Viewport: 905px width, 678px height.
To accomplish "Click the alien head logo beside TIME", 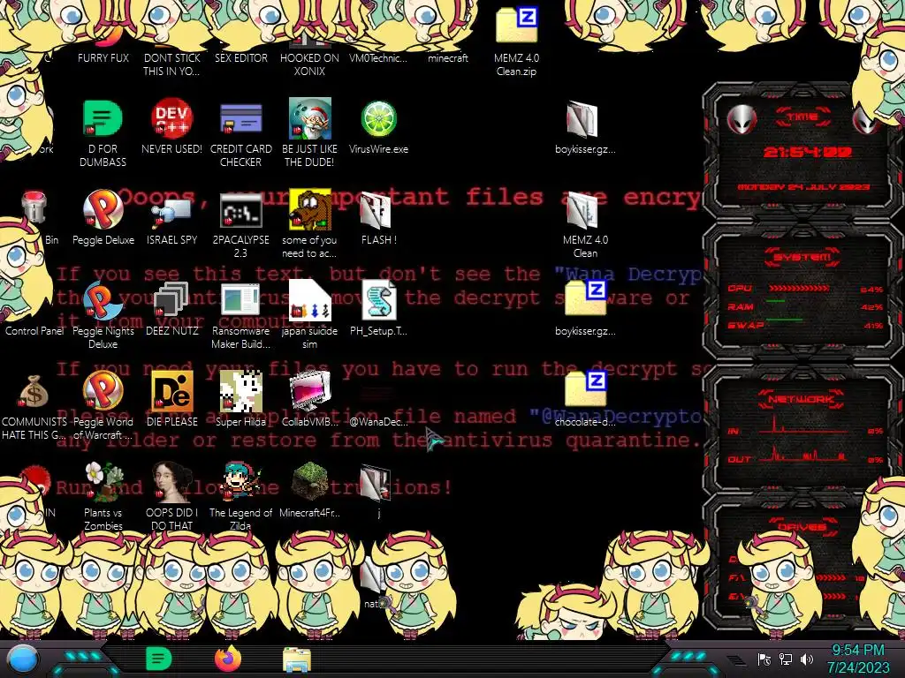I will coord(741,120).
